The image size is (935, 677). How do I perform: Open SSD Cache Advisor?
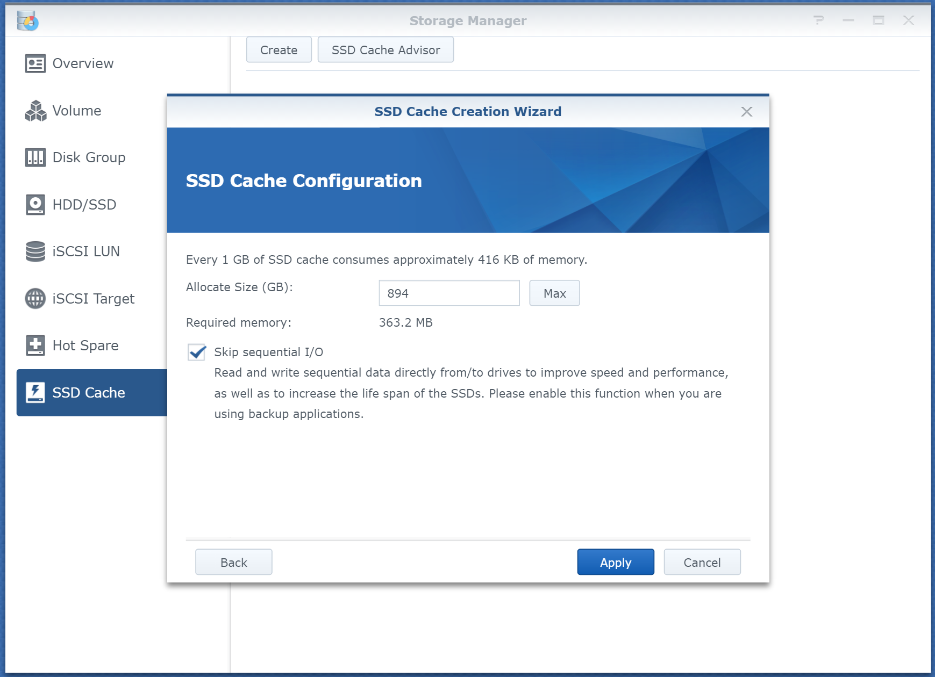(x=386, y=50)
